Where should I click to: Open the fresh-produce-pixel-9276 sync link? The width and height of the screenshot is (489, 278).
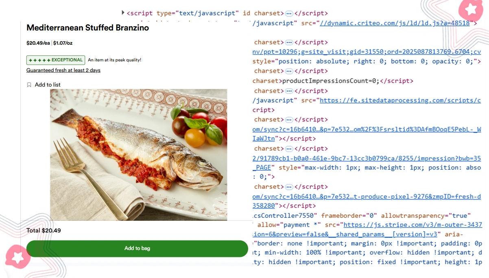click(367, 197)
